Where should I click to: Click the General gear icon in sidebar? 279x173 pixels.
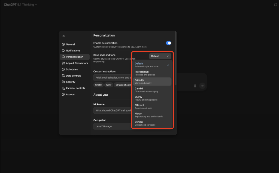click(x=63, y=44)
